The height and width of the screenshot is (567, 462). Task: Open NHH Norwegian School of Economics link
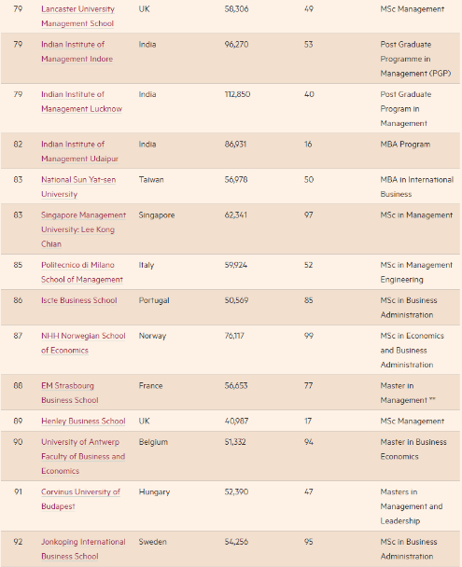click(83, 343)
